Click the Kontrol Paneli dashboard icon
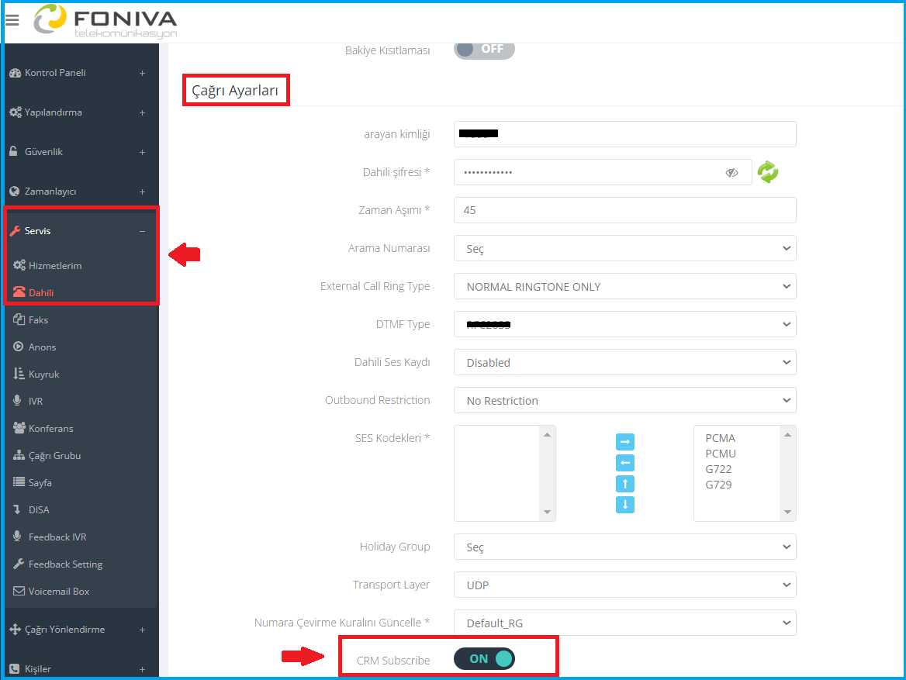This screenshot has width=906, height=680. click(x=15, y=73)
